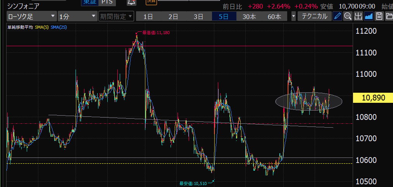
Task: Open the ローソク足 chart type dropdown
Action: [32, 16]
